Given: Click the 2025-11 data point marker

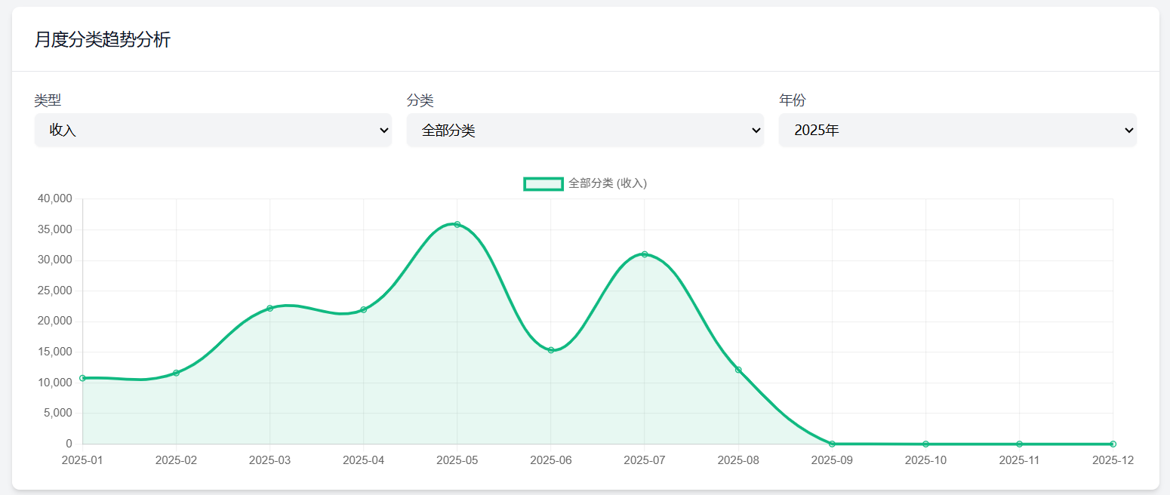Looking at the screenshot, I should pyautogui.click(x=1019, y=444).
